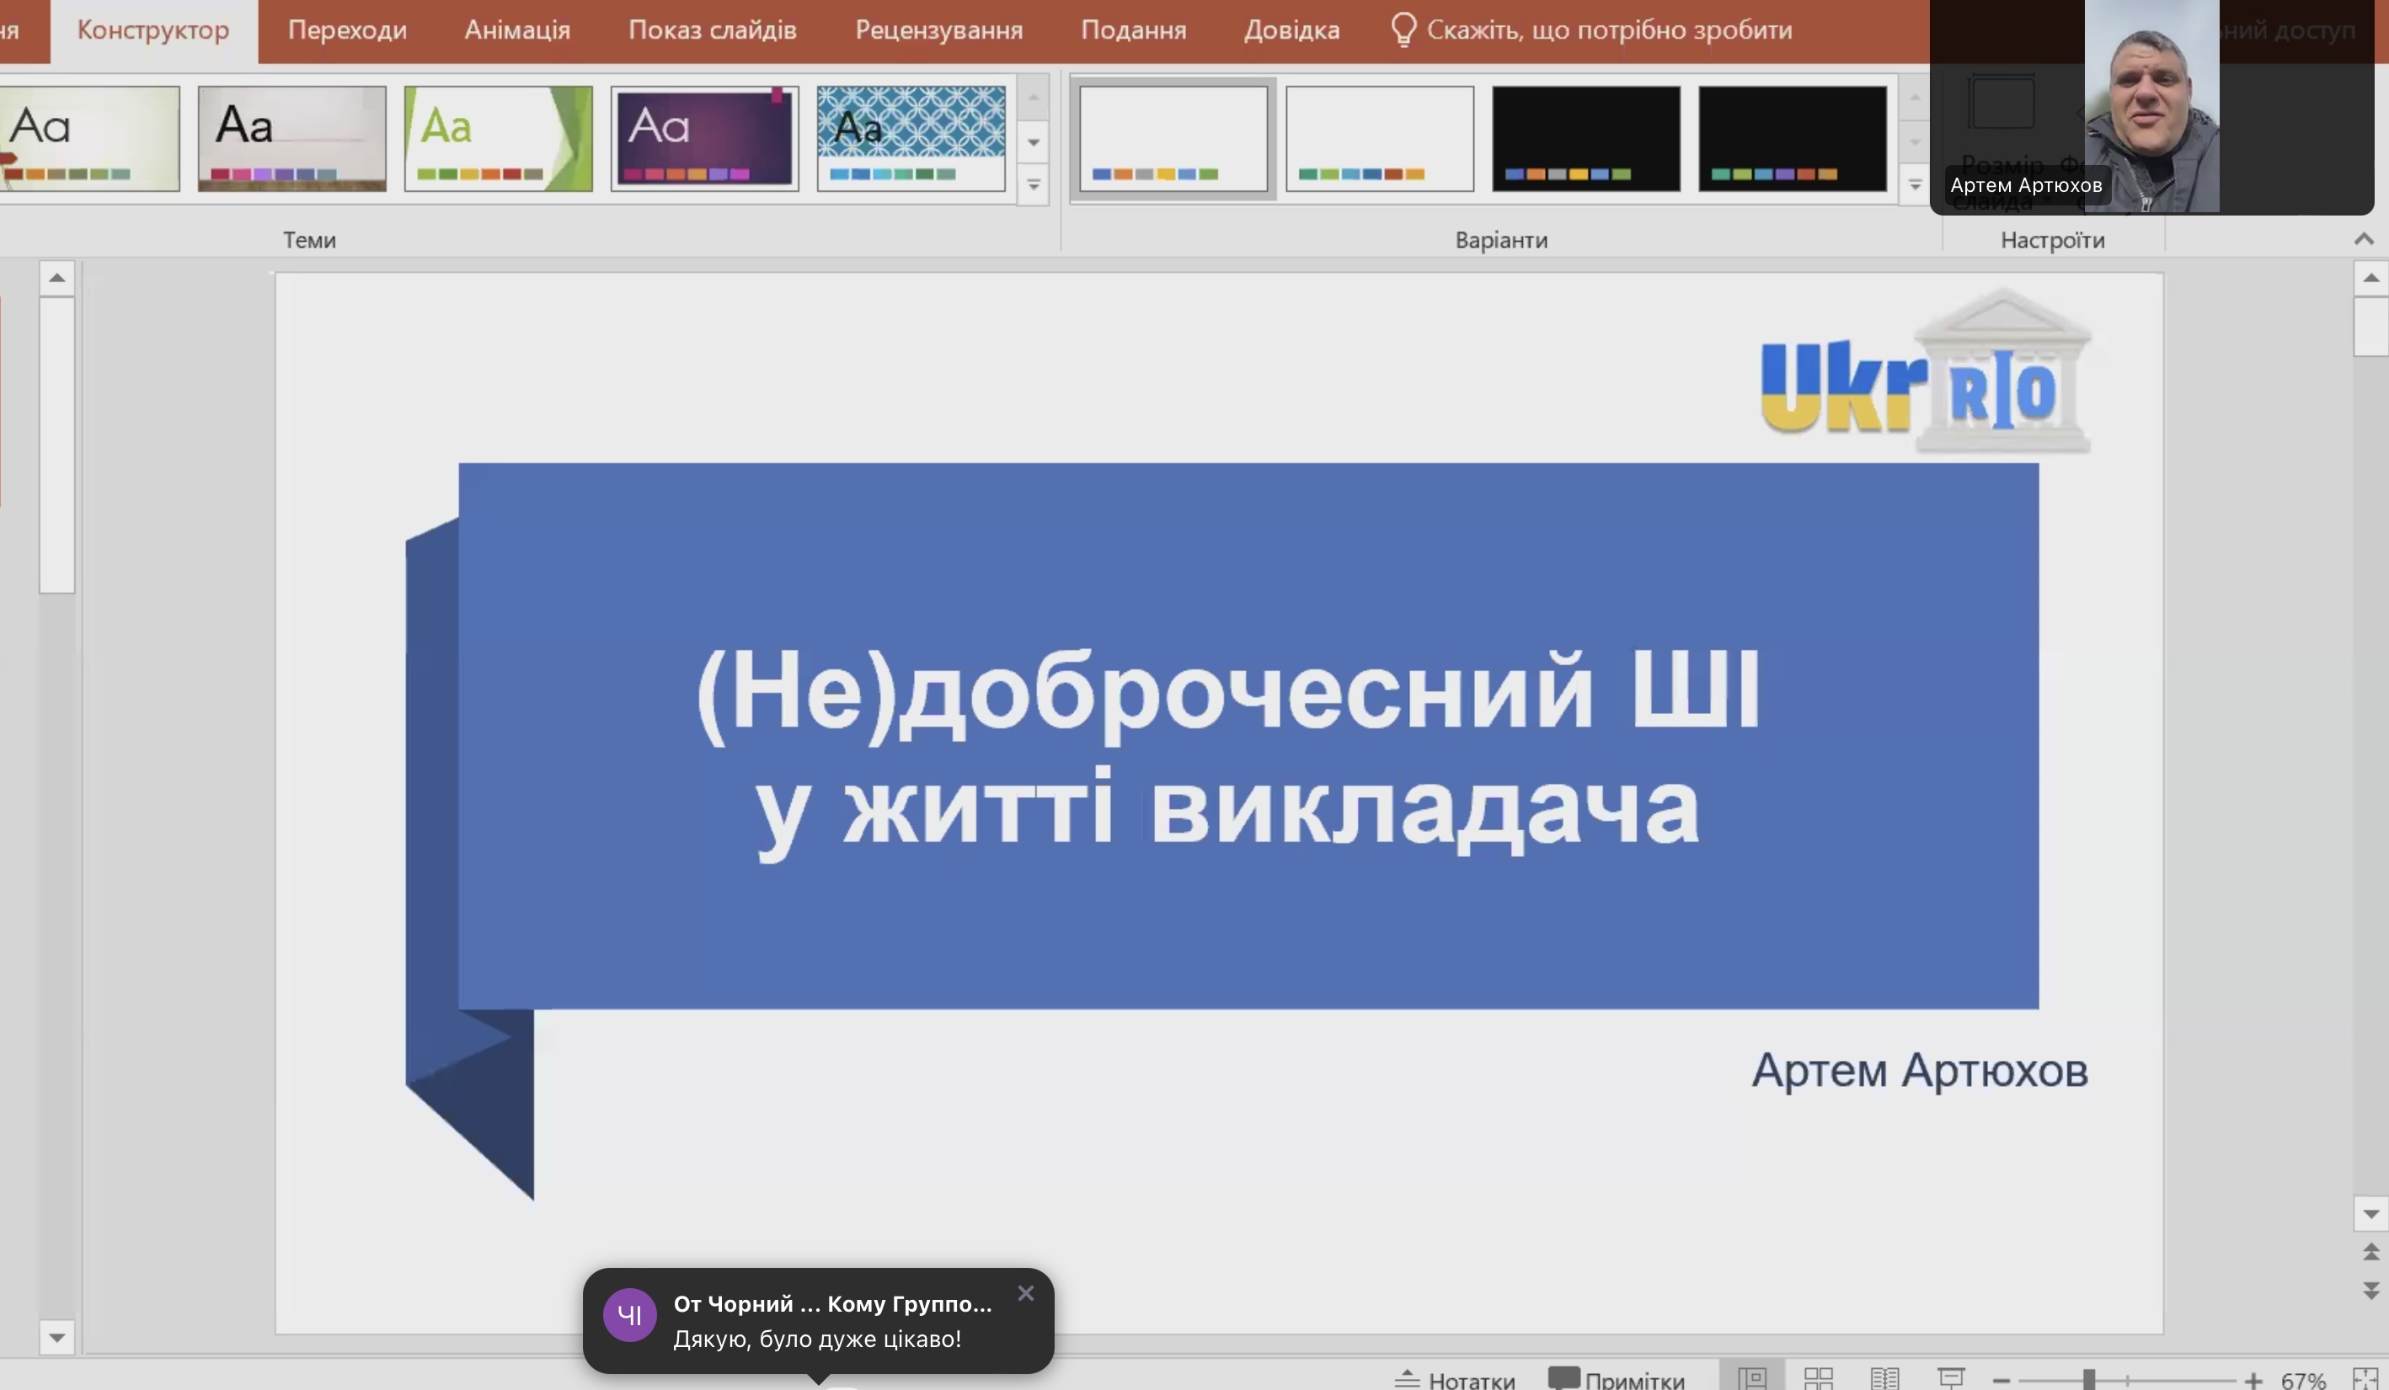Go to previous slide double-arrow button
This screenshot has height=1390, width=2389.
click(x=2370, y=1252)
